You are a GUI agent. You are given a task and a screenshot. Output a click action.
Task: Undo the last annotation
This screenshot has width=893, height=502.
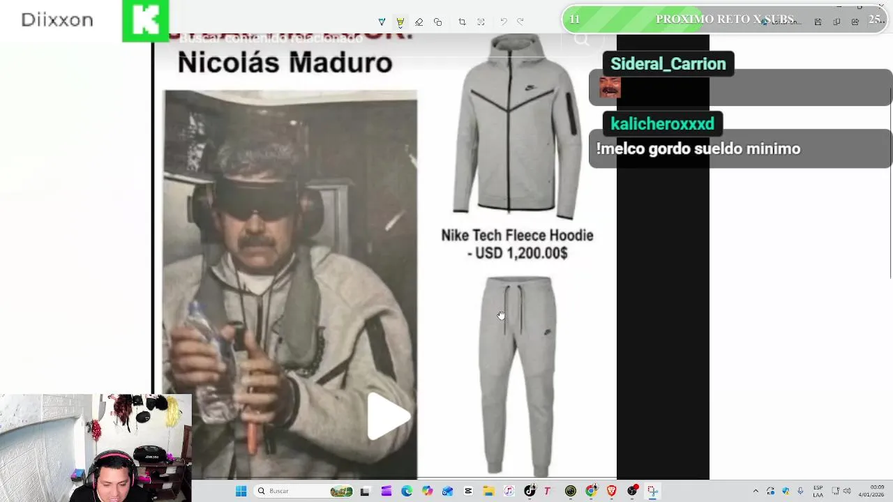click(503, 22)
